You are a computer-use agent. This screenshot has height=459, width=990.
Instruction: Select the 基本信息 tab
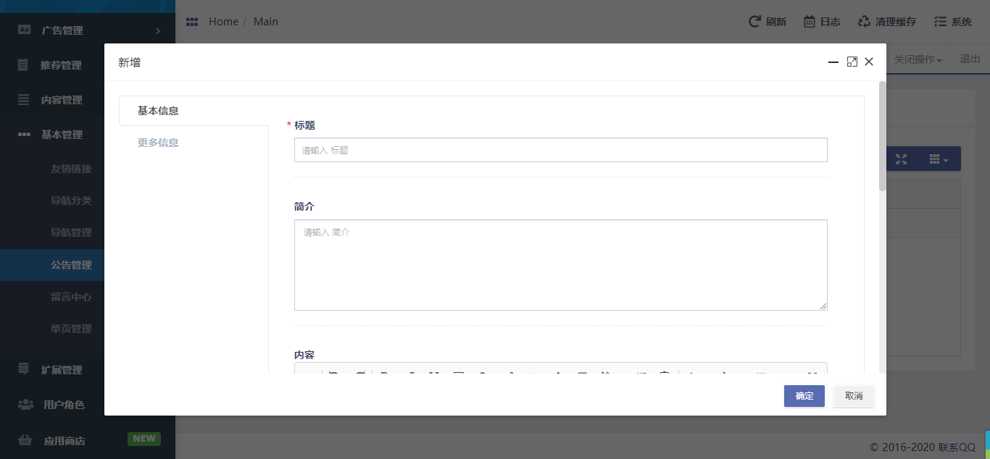[158, 111]
